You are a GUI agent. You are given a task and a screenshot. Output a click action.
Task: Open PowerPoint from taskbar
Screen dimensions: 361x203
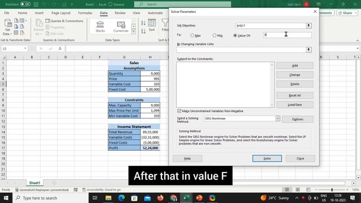pos(199,198)
